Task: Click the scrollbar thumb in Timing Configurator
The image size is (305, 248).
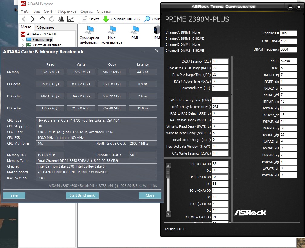Action: pos(168,173)
